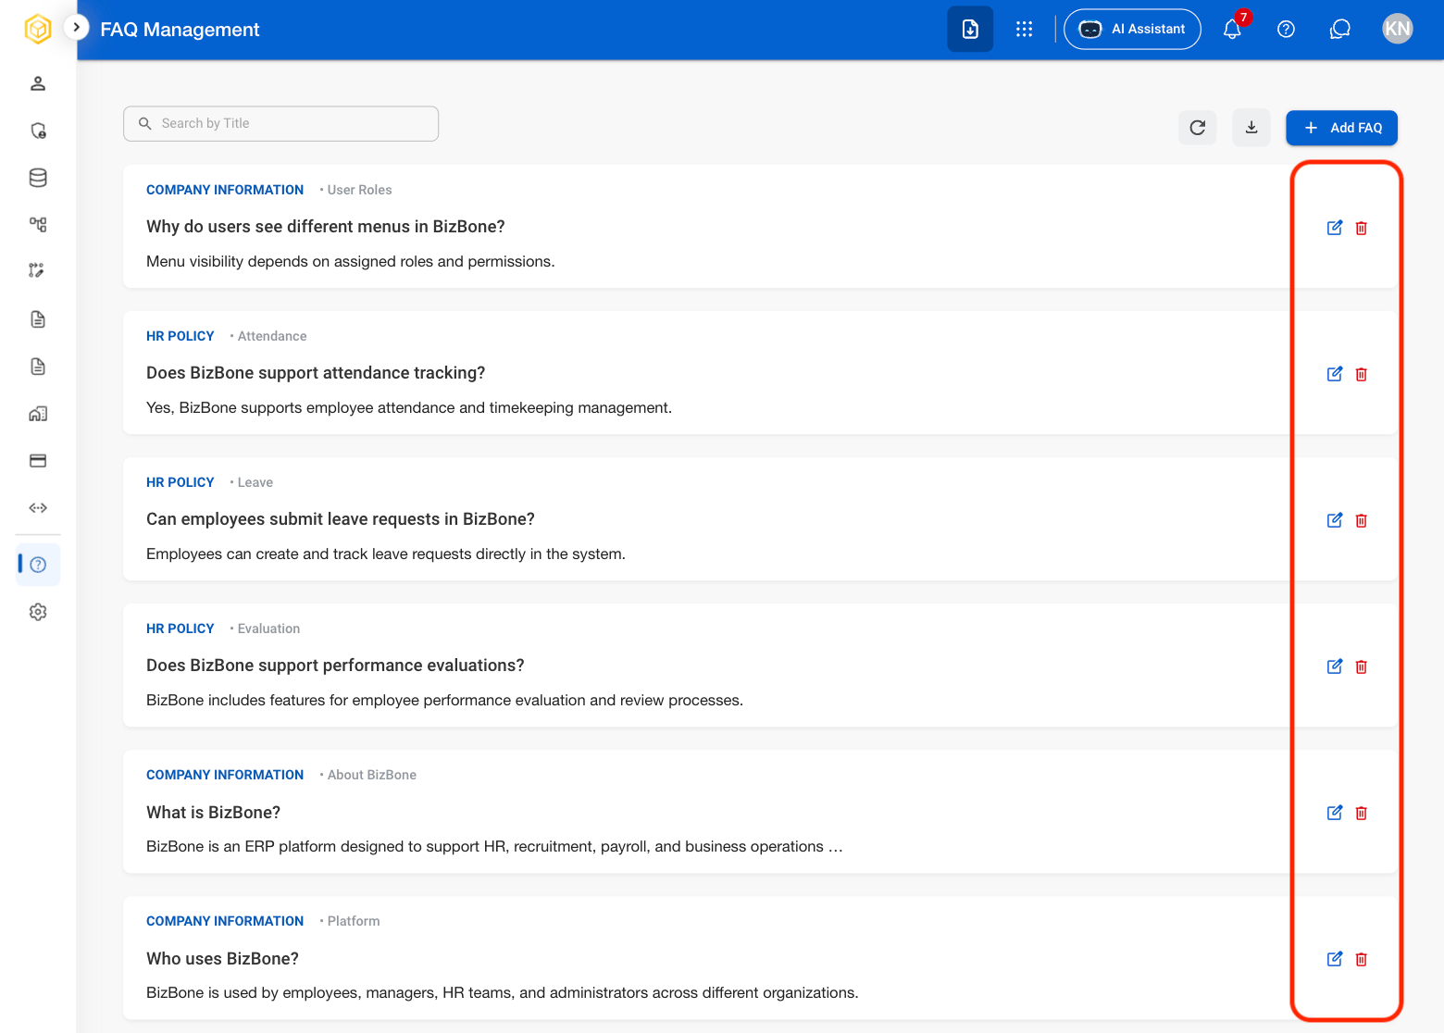
Task: Edit the 'What is BizBone?' FAQ
Action: (1335, 813)
